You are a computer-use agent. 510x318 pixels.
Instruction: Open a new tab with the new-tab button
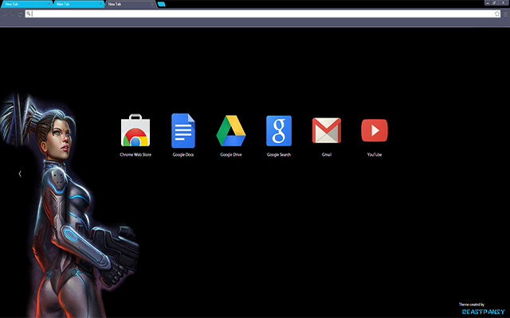coord(162,4)
